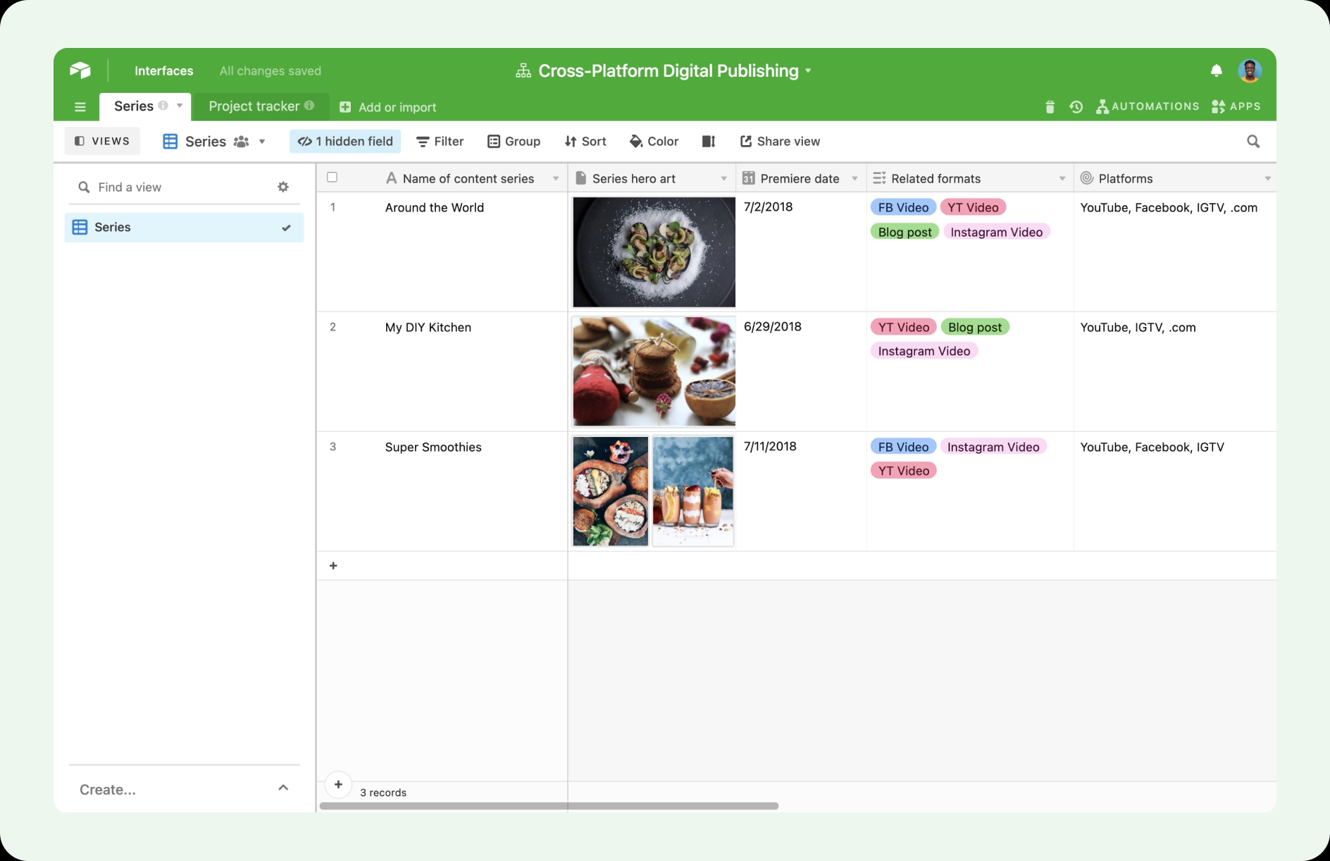
Task: Open Around the World hero art thumbnail
Action: tap(654, 252)
